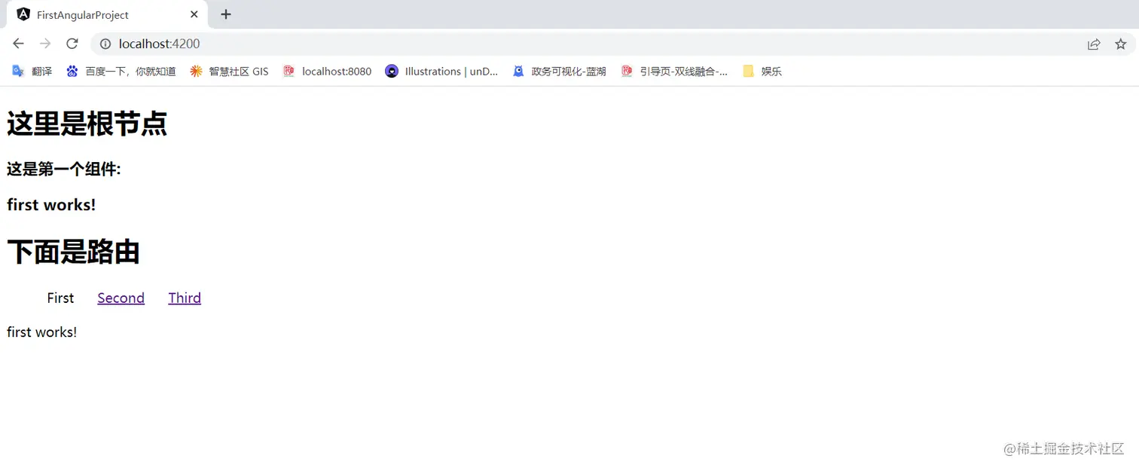Select the FirstAngularProject tab
1139x471 pixels.
(x=108, y=14)
